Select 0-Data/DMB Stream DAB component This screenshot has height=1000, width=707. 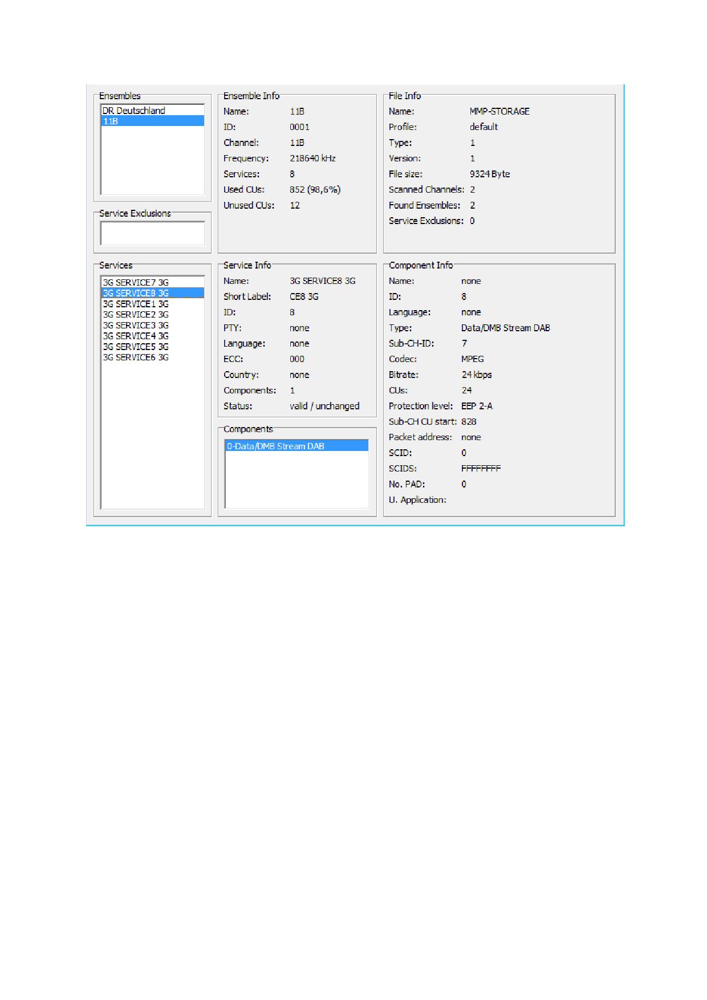tap(275, 446)
